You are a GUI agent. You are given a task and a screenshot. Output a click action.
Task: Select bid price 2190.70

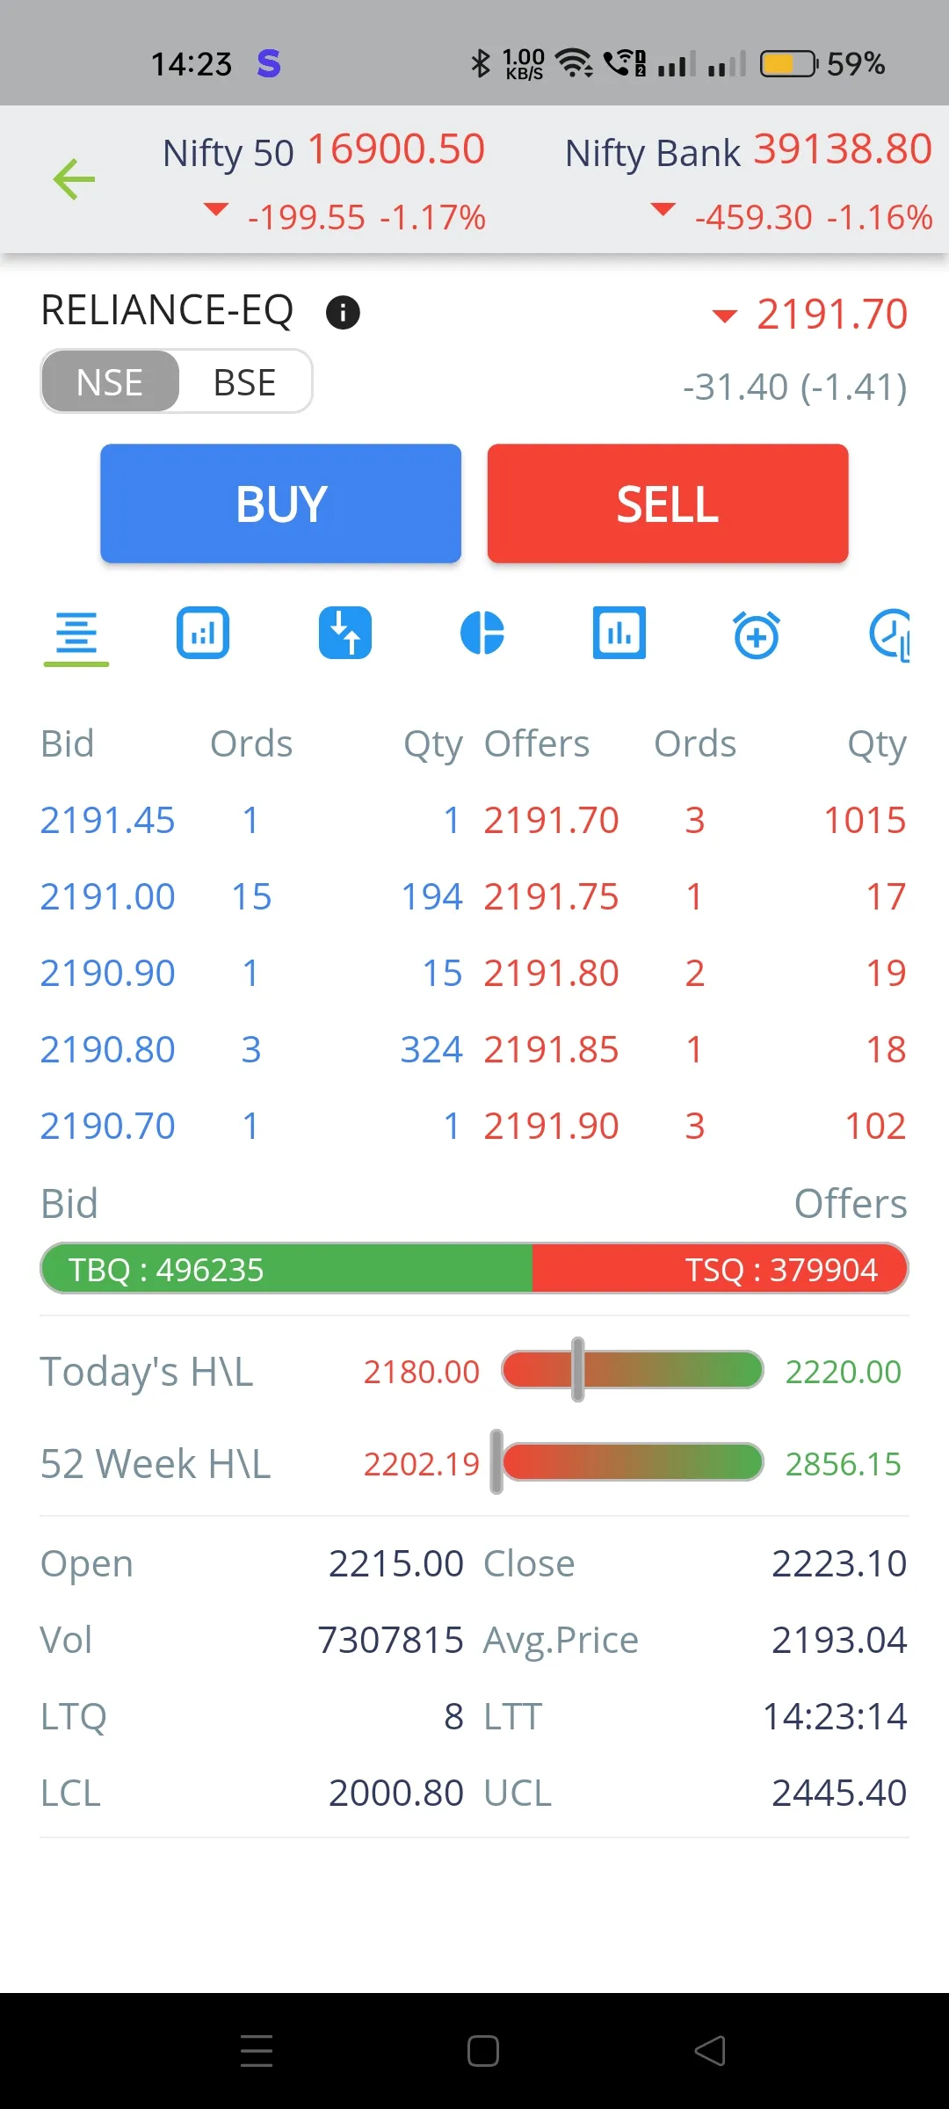pos(108,1126)
